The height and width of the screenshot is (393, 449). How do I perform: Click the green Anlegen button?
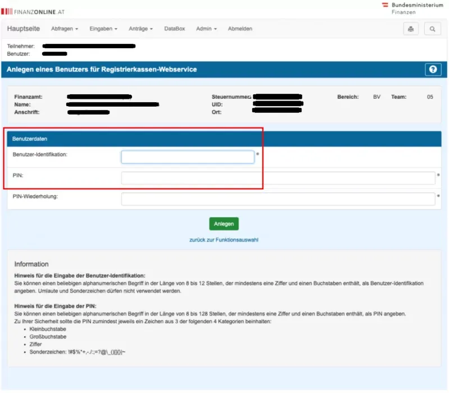coord(223,223)
